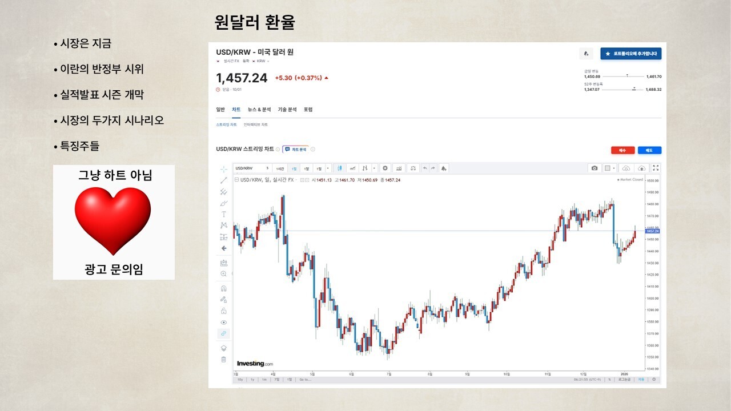Open chart settings gear icon
The image size is (731, 411).
click(x=385, y=168)
